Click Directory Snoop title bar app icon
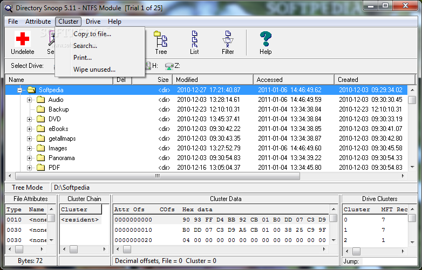422x270 pixels. pos(8,8)
